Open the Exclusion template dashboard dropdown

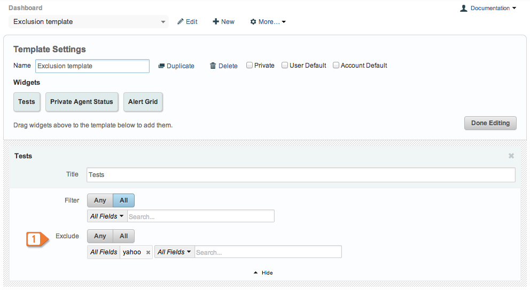point(89,21)
